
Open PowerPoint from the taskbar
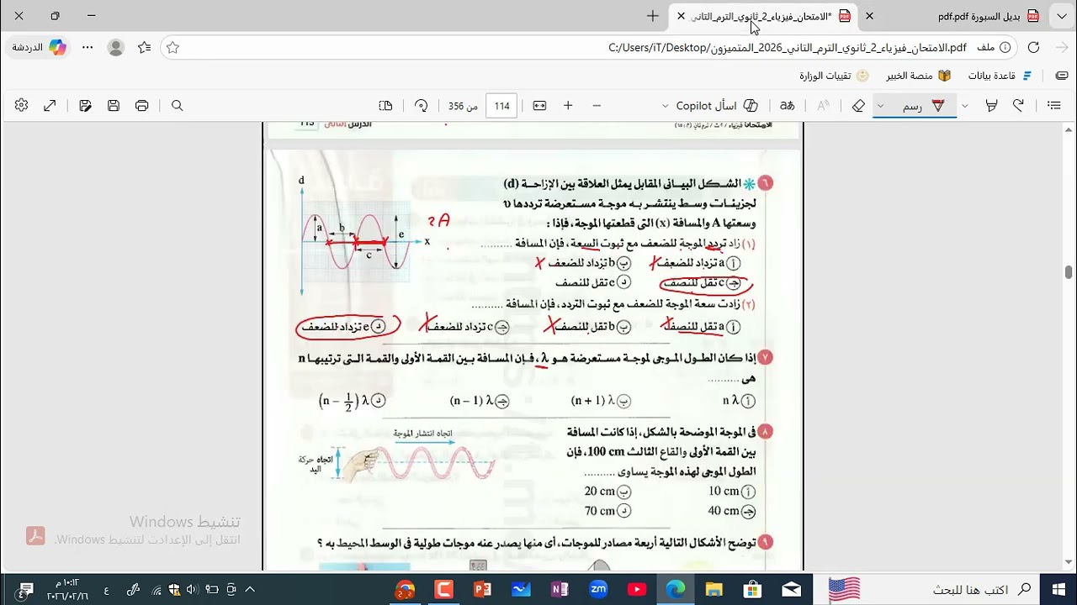tap(482, 589)
